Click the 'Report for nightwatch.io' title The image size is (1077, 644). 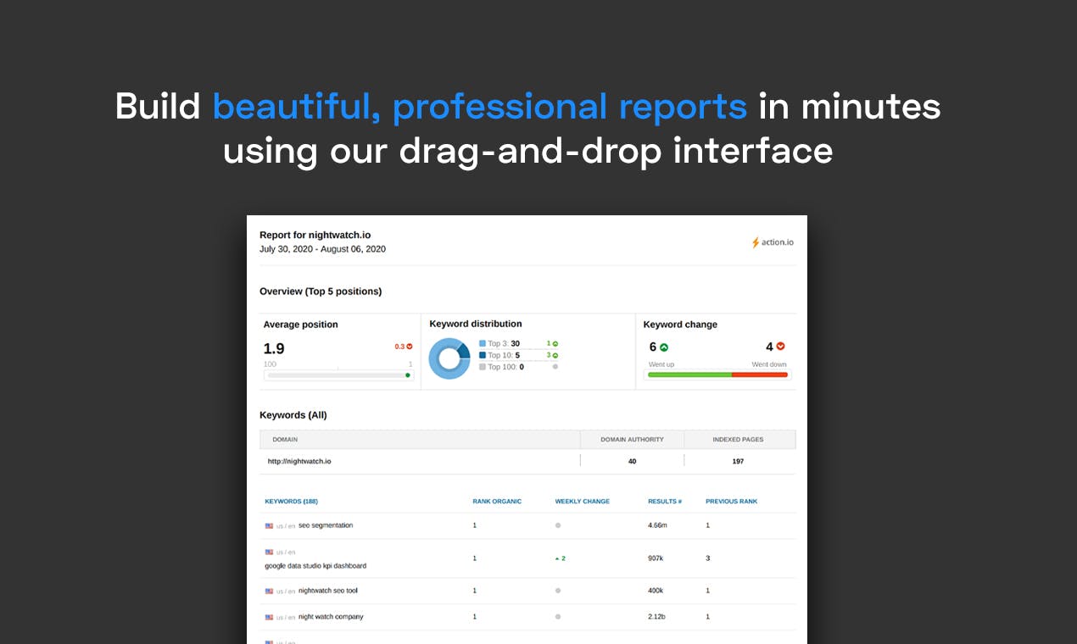tap(315, 235)
